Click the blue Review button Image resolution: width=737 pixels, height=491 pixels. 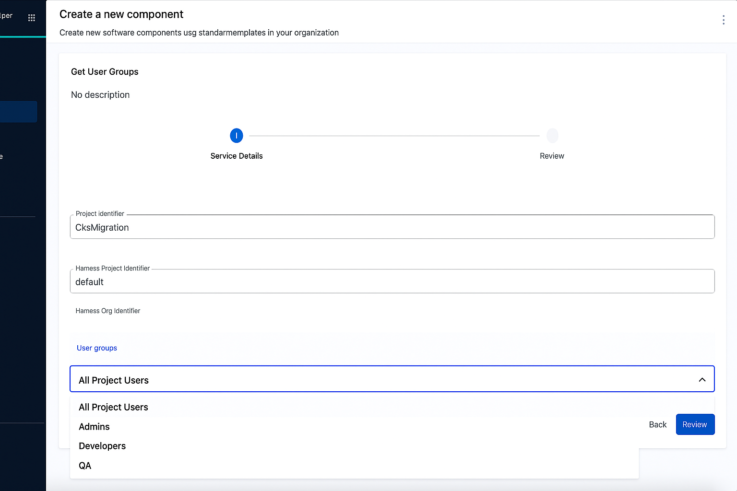(x=695, y=424)
